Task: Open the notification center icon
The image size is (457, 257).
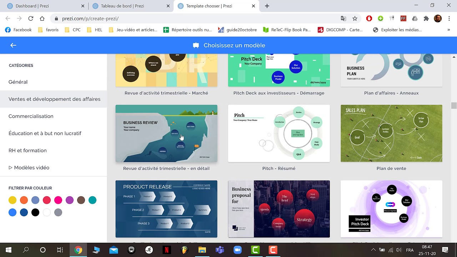Action: (x=445, y=250)
